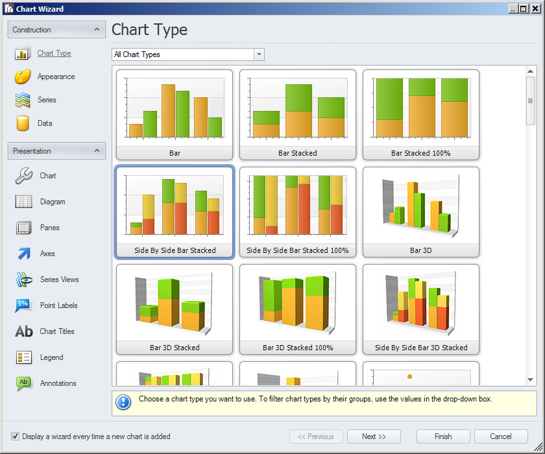Viewport: 545px width, 454px height.
Task: Select Side By Side Bar Stacked 100%
Action: 298,212
